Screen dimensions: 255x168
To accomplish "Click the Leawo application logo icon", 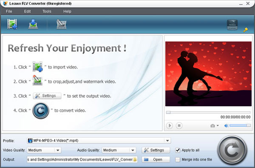I will click(6, 3).
